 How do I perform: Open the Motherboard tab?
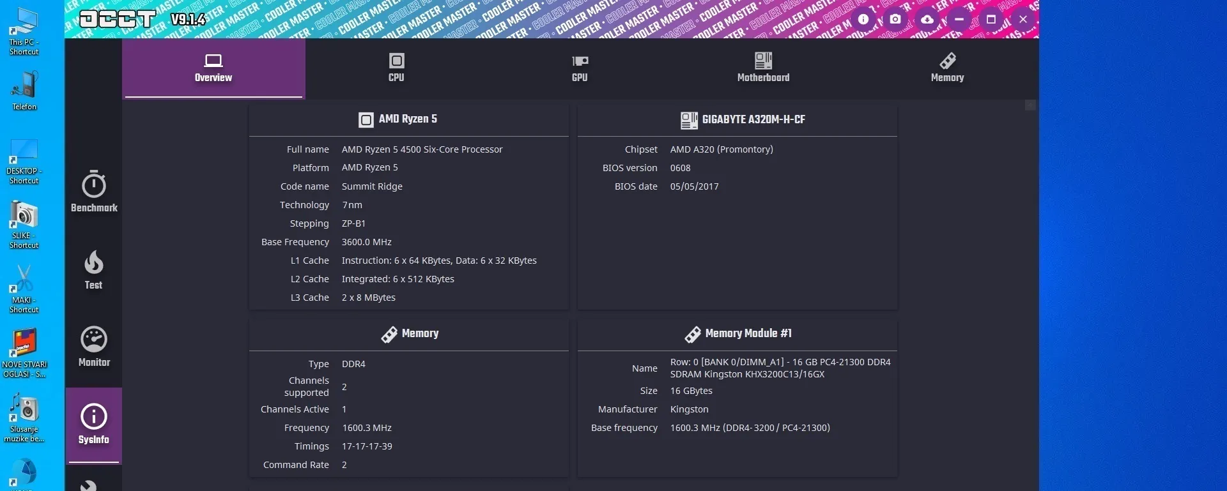763,68
